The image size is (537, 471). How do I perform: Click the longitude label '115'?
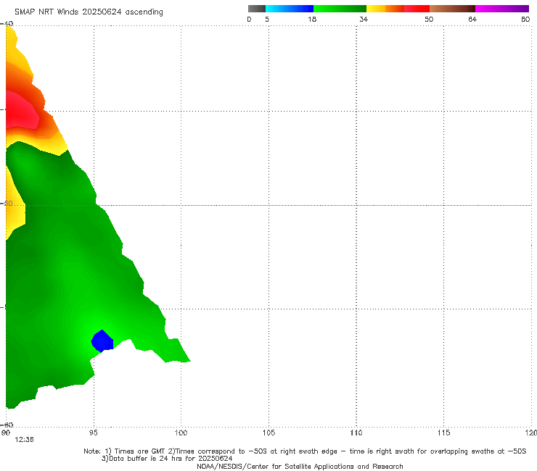click(444, 433)
